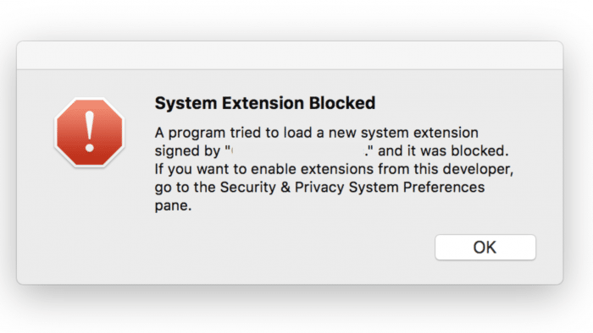Image resolution: width=593 pixels, height=333 pixels.
Task: Click the "Security & Privacy" text
Action: pos(282,188)
